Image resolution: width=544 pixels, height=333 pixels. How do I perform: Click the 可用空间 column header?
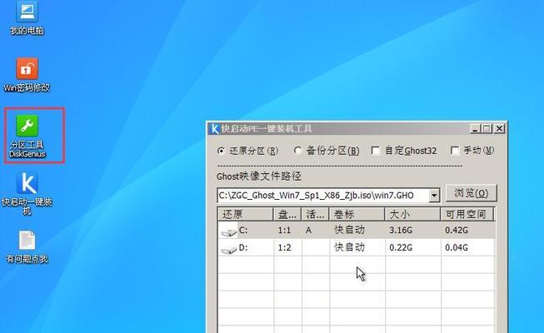coord(467,215)
